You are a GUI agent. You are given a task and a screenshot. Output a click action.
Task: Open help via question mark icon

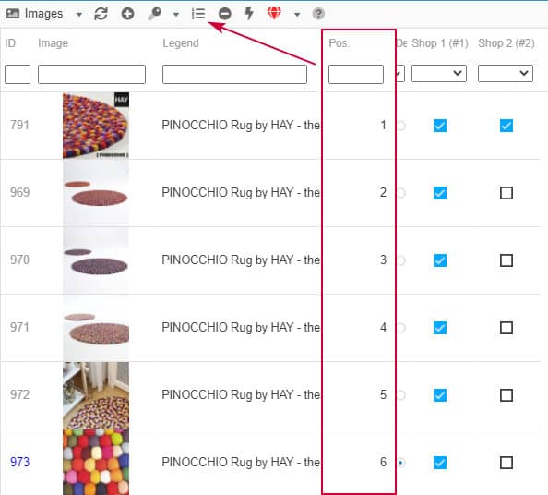coord(318,14)
